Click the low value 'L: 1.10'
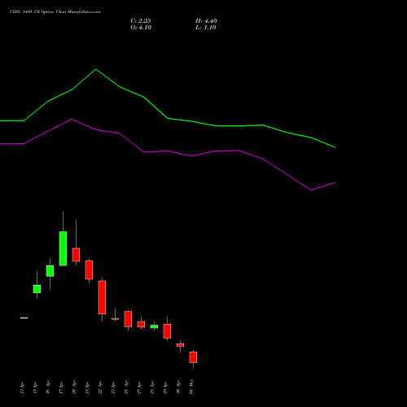407x407 pixels. 206,28
